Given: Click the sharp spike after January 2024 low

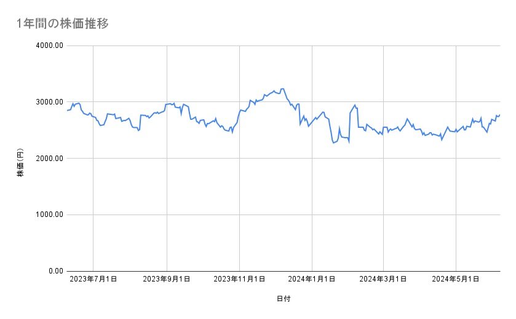Looking at the screenshot, I should pyautogui.click(x=355, y=105).
